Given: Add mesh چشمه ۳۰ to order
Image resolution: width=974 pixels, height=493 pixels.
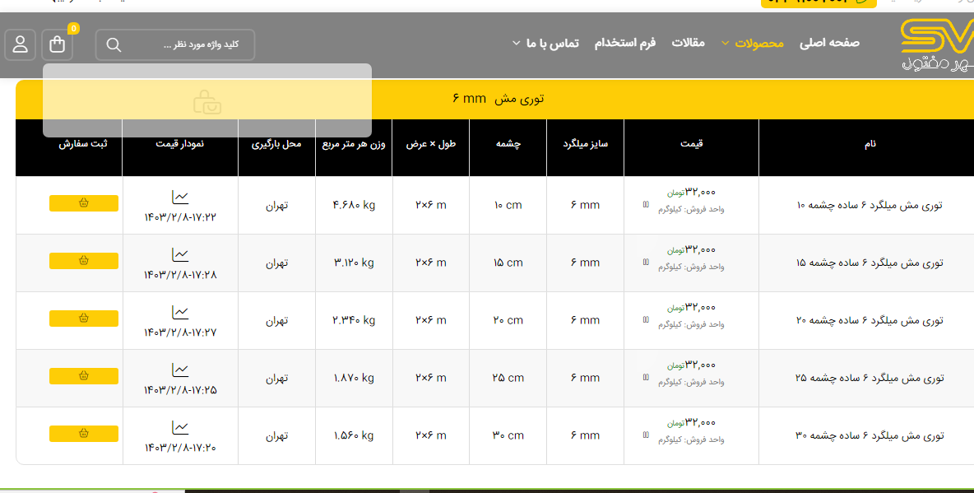Looking at the screenshot, I should pos(84,434).
